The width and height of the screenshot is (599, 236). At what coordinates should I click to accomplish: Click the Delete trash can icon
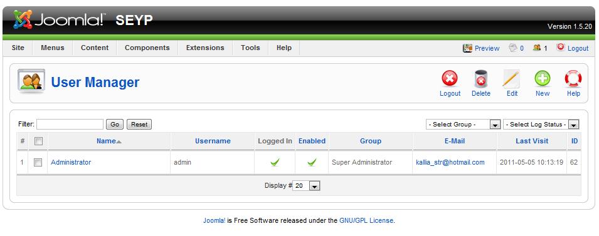click(480, 79)
